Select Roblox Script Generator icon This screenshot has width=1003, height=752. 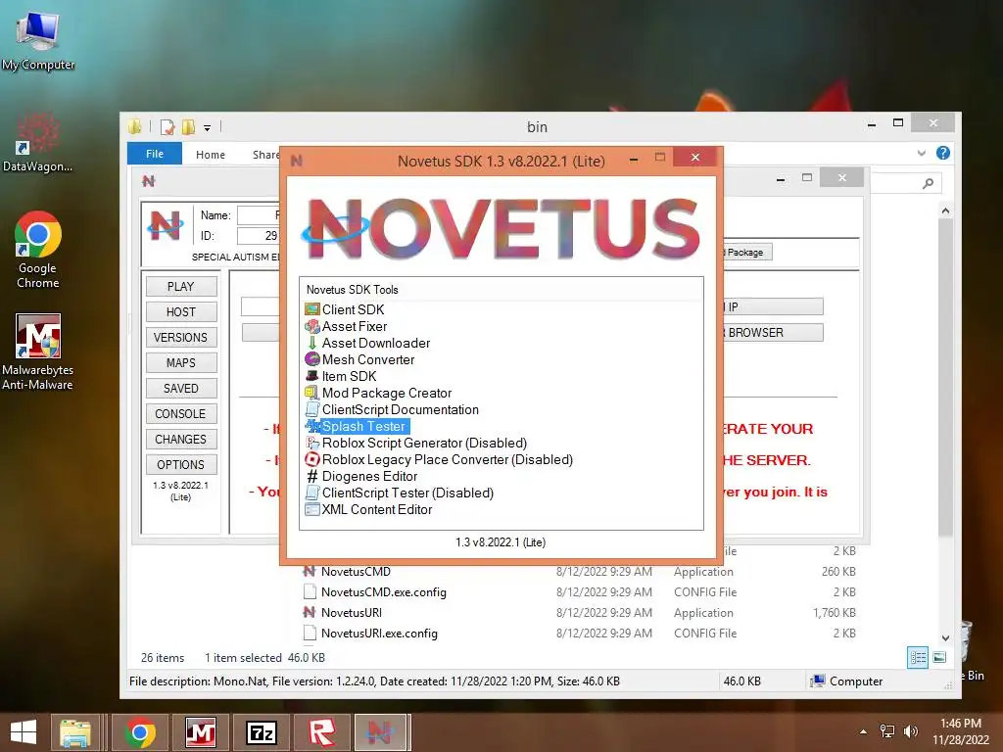[312, 443]
